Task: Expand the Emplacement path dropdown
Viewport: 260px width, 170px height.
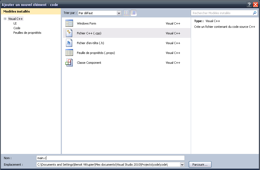Action: coord(182,165)
